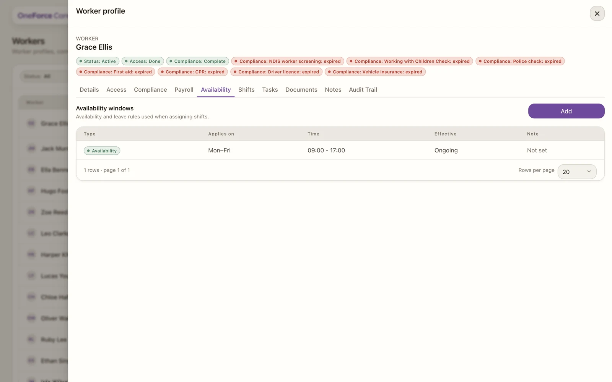
Task: Click the Not set note cell
Action: click(x=537, y=150)
